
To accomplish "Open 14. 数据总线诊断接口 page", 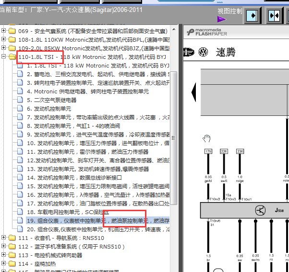I will [74, 178].
